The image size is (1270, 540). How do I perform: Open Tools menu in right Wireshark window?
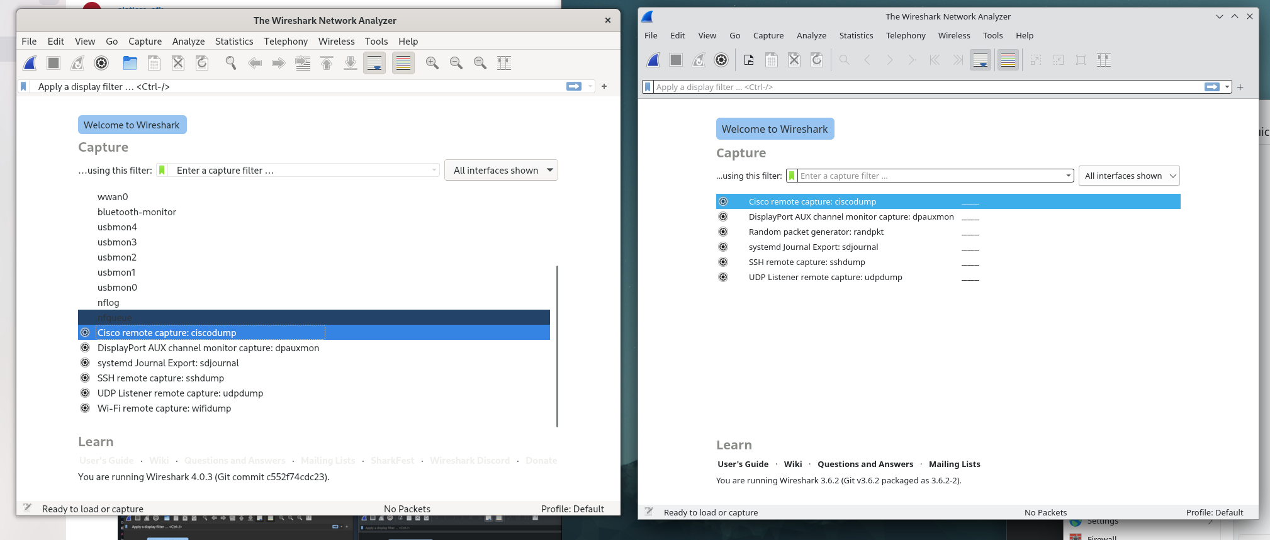pos(992,35)
